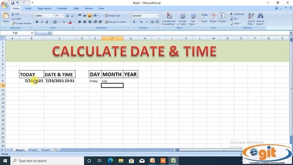Toggle Align Text Right
The width and height of the screenshot is (293, 165).
[x=90, y=22]
